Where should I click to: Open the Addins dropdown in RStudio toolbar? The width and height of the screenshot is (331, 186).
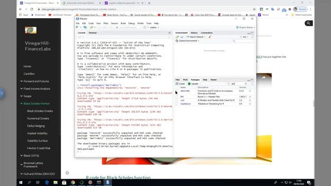(x=155, y=27)
